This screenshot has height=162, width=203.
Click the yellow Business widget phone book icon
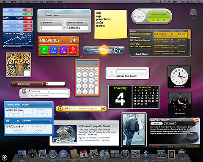click(60, 108)
